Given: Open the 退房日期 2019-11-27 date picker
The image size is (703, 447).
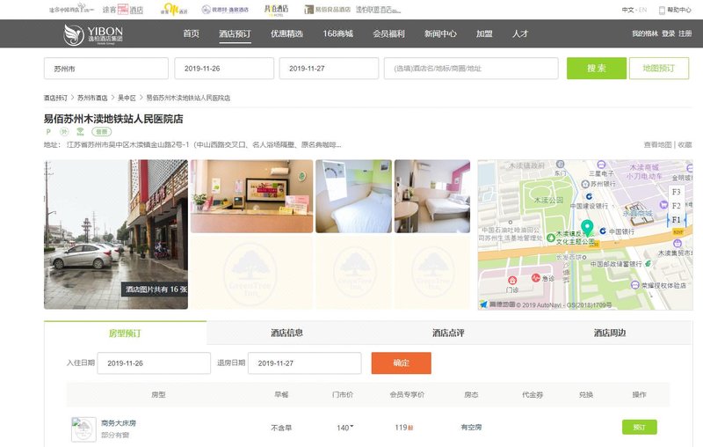Looking at the screenshot, I should 304,363.
